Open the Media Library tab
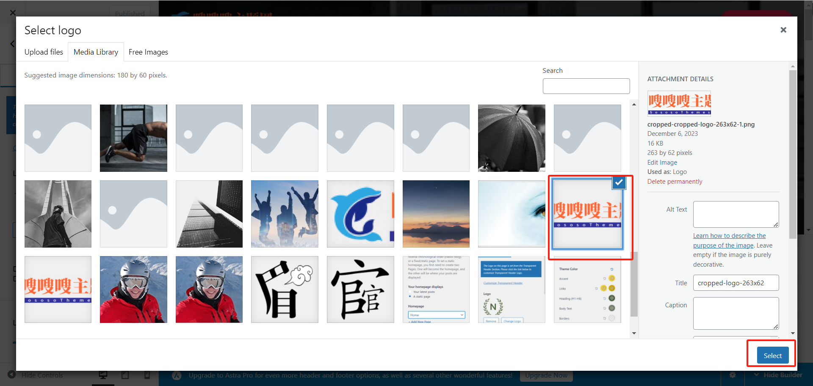The image size is (813, 386). coord(96,52)
